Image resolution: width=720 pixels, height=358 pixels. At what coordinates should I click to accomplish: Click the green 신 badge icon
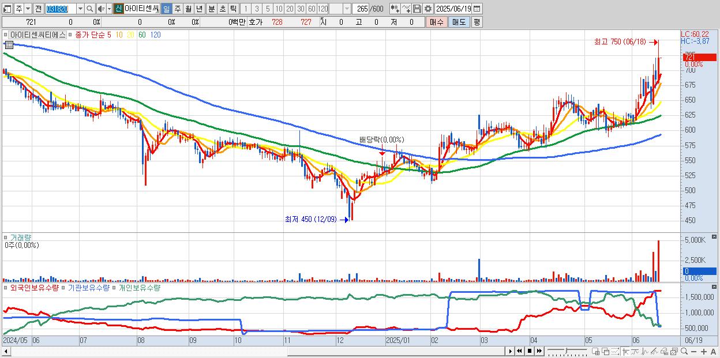point(118,9)
